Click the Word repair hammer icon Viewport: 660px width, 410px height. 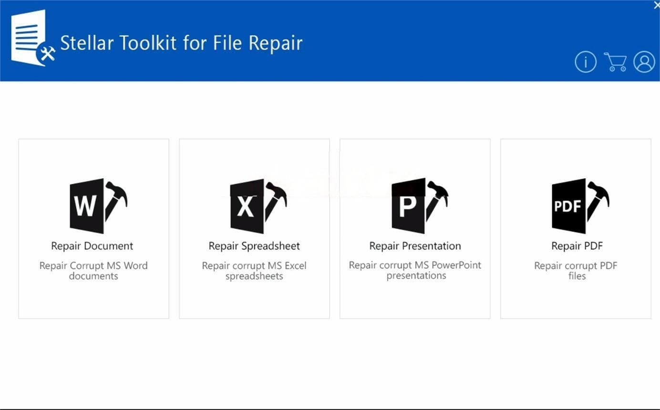pos(98,206)
